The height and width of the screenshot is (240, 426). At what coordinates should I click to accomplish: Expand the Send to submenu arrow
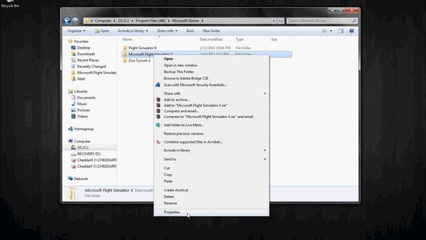coord(265,159)
